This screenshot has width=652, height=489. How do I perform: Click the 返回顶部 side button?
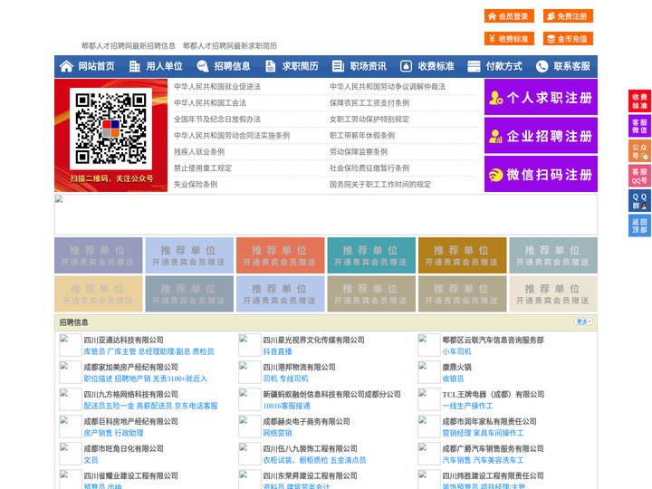[x=639, y=225]
